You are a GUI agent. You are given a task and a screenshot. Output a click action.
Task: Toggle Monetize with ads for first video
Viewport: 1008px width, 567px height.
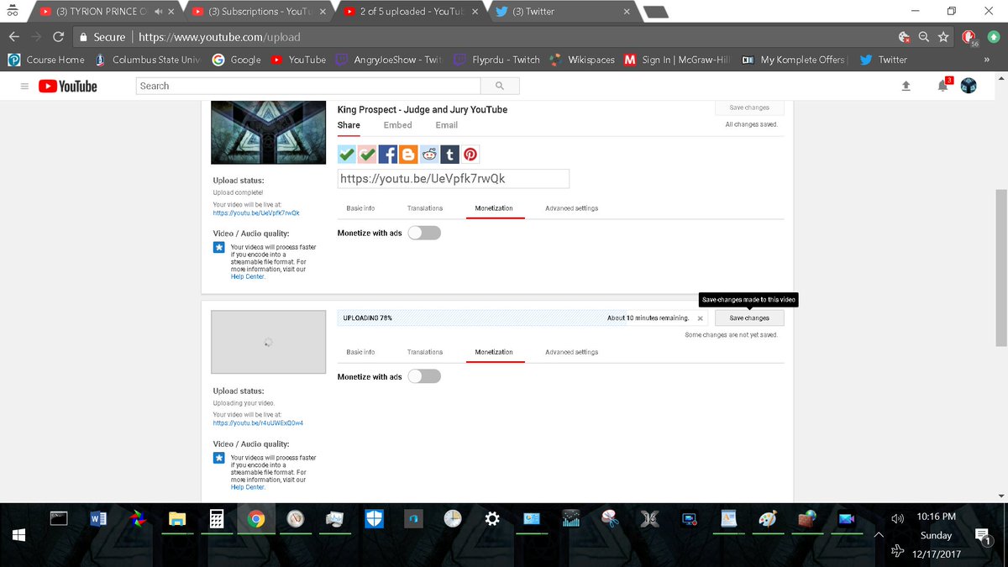tap(424, 233)
